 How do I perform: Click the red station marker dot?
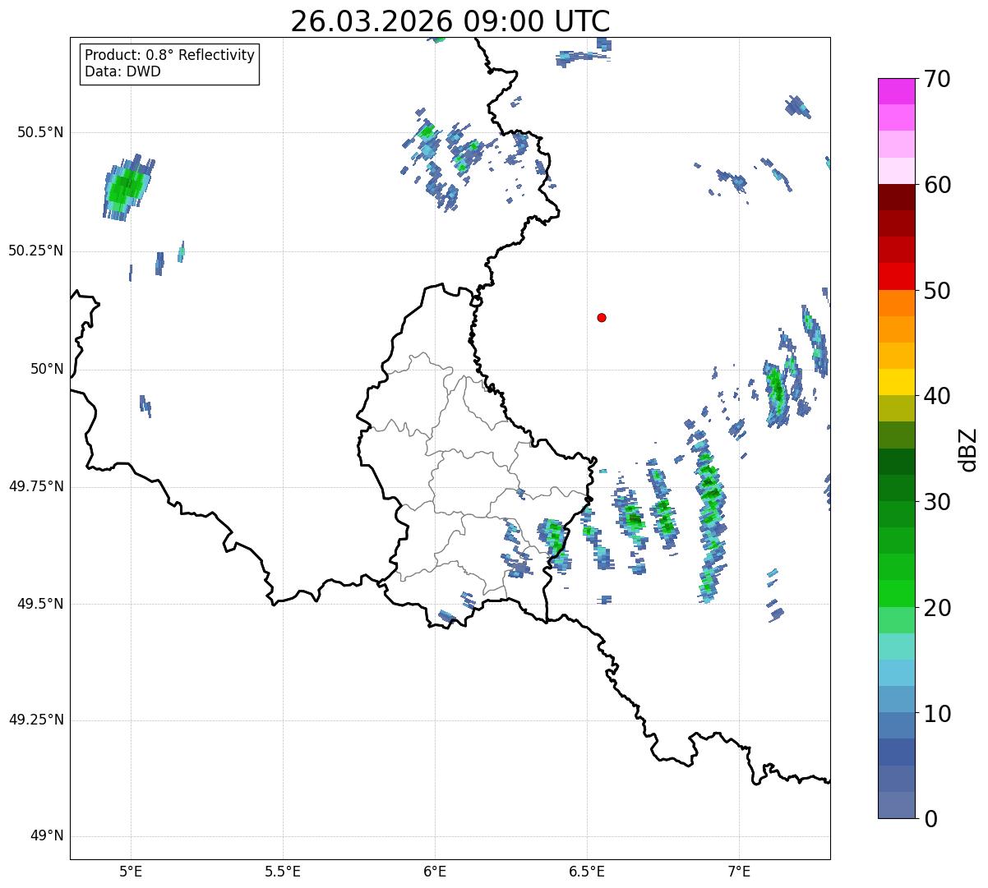pos(602,317)
